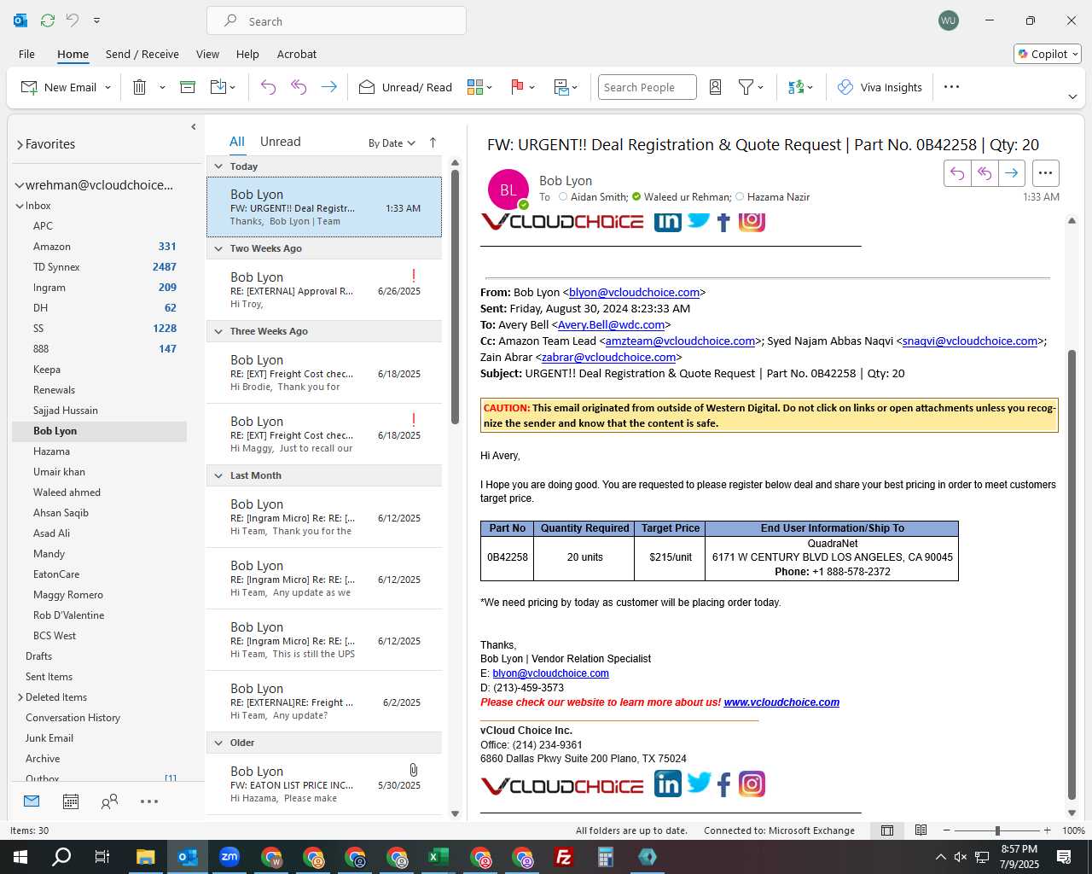This screenshot has height=874, width=1092.
Task: Collapse the Two Weeks Ago group
Action: pos(218,248)
